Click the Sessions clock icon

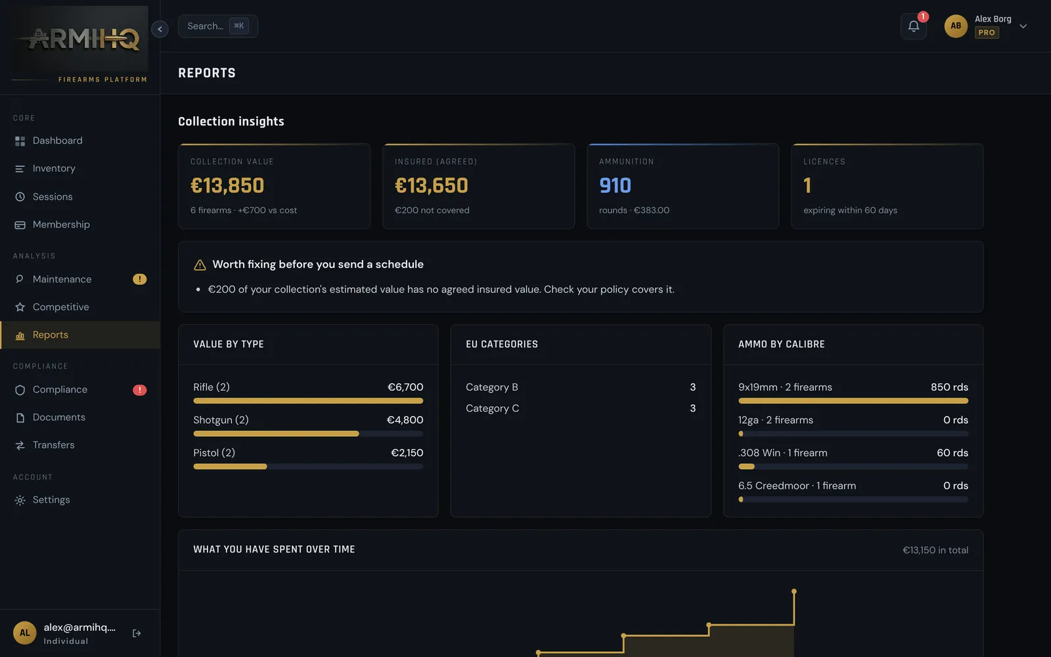(x=20, y=196)
